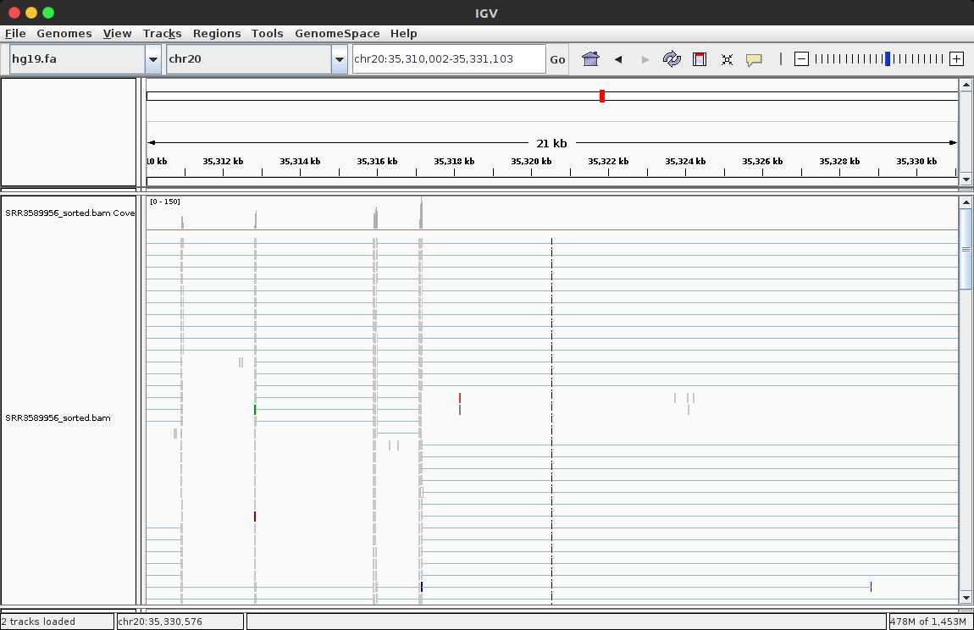The width and height of the screenshot is (974, 630).
Task: Select the SRR3589956_sorted.bam alignment track name
Action: tap(58, 417)
